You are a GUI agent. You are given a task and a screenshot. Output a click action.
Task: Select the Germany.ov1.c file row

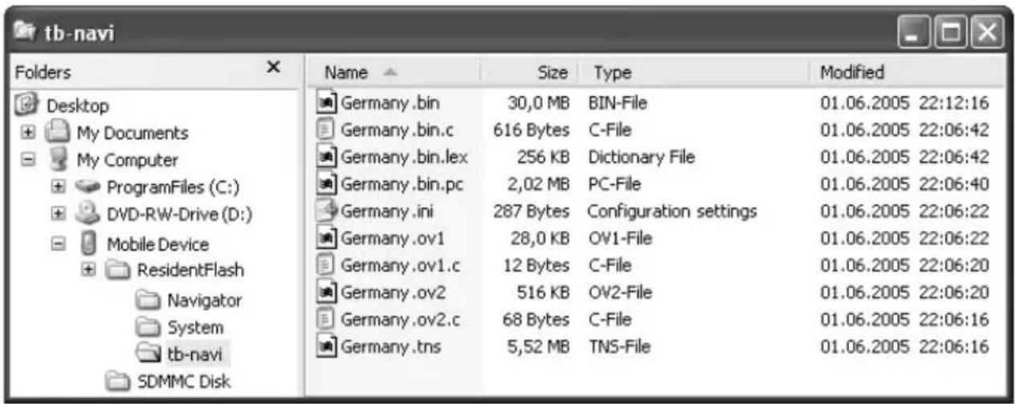click(655, 265)
